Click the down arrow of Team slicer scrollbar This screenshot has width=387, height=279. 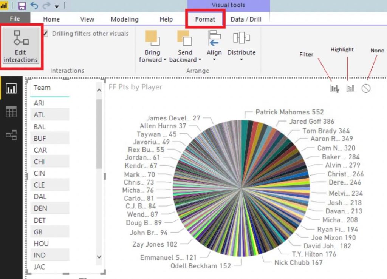click(99, 257)
